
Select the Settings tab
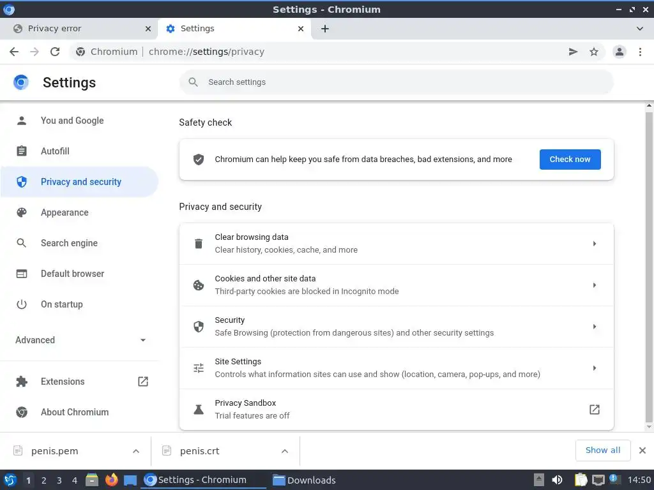coord(234,29)
